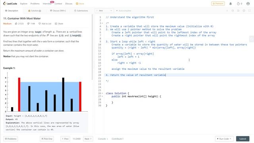This screenshot has width=254, height=143.
Task: Click the problem title Container With Most Water
Action: [22, 19]
